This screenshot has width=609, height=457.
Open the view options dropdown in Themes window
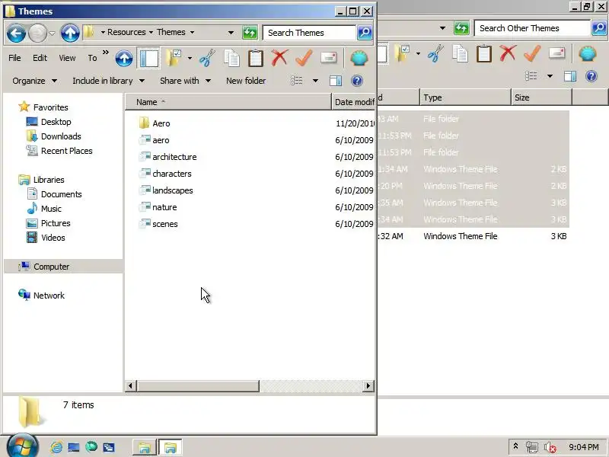(315, 81)
